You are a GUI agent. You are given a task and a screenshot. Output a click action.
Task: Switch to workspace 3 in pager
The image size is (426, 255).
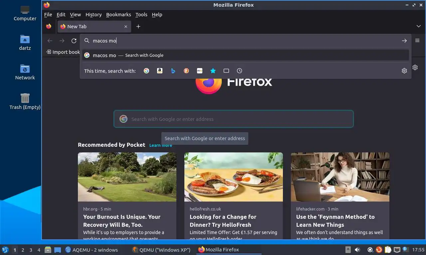tap(31, 250)
